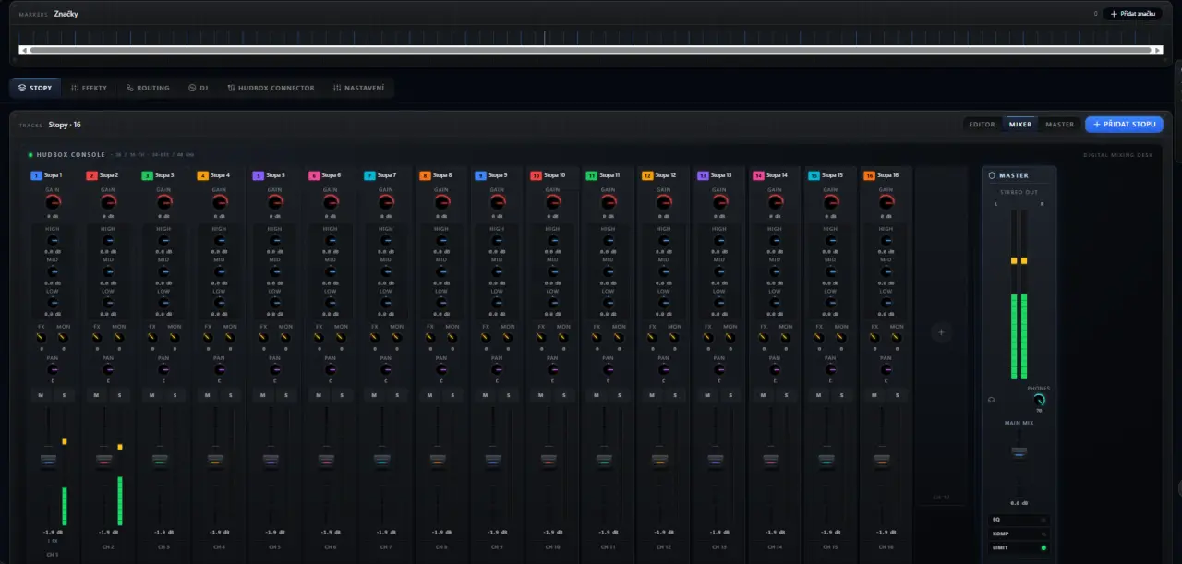Click the pink number badge of Stopa 6
Viewport: 1182px width, 564px height.
pos(314,175)
